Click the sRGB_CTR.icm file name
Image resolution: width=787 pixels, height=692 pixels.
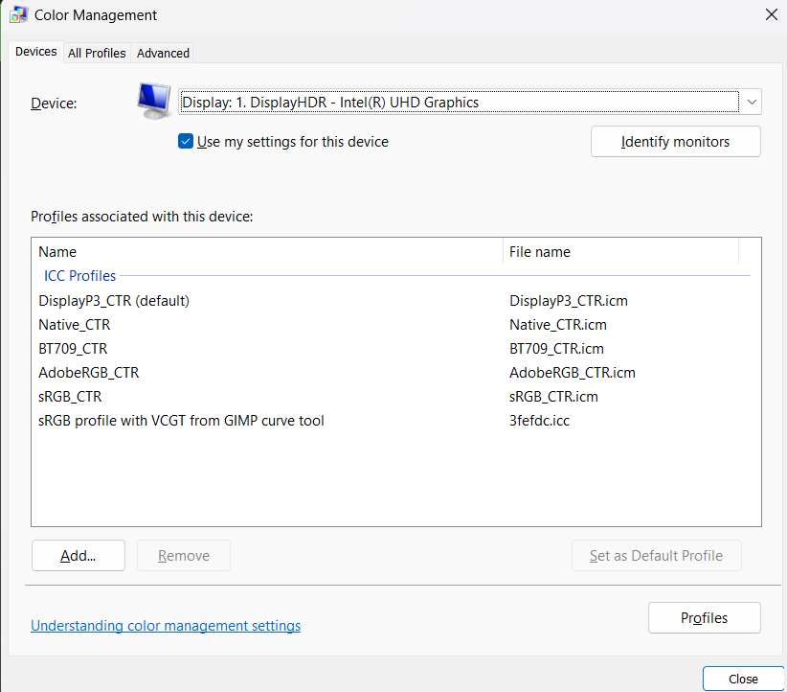click(x=553, y=397)
